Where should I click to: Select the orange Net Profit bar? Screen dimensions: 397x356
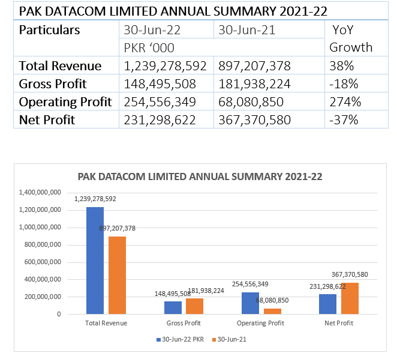pyautogui.click(x=350, y=298)
